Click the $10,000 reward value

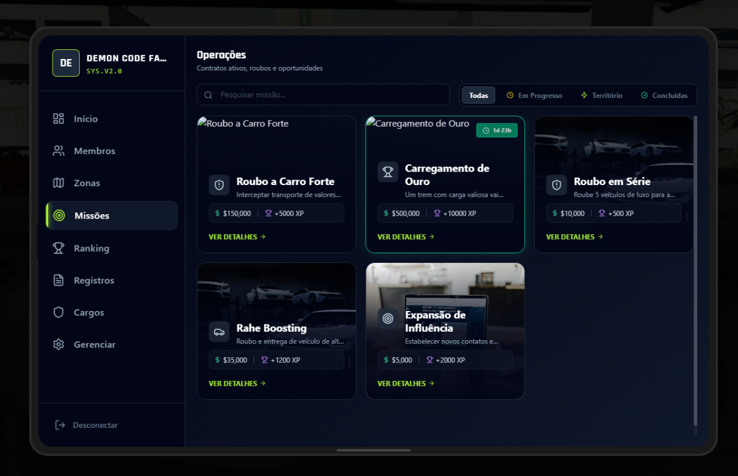[573, 214]
